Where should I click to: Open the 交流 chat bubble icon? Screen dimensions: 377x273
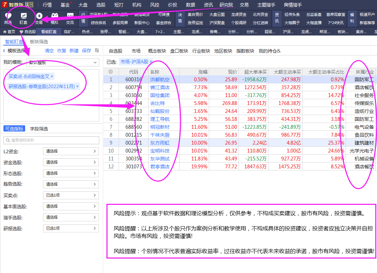point(70,16)
